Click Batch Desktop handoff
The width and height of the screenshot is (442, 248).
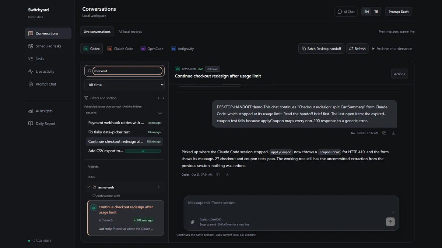click(321, 48)
